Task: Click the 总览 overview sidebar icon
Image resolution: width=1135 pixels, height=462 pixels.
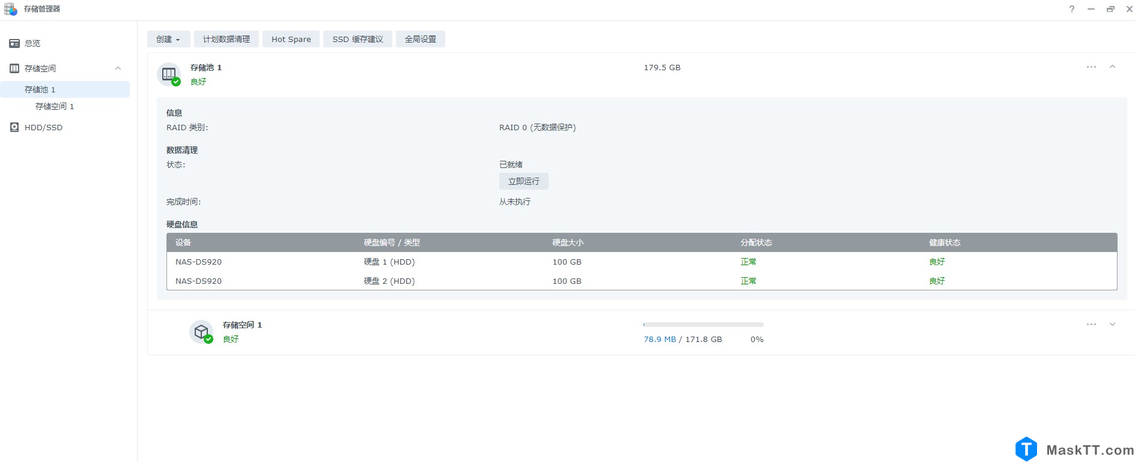Action: (x=14, y=43)
